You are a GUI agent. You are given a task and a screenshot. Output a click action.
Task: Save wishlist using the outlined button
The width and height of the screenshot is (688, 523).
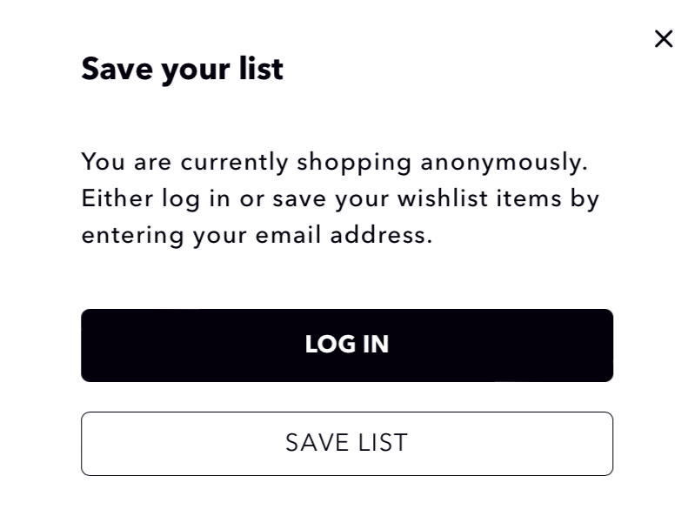click(347, 443)
